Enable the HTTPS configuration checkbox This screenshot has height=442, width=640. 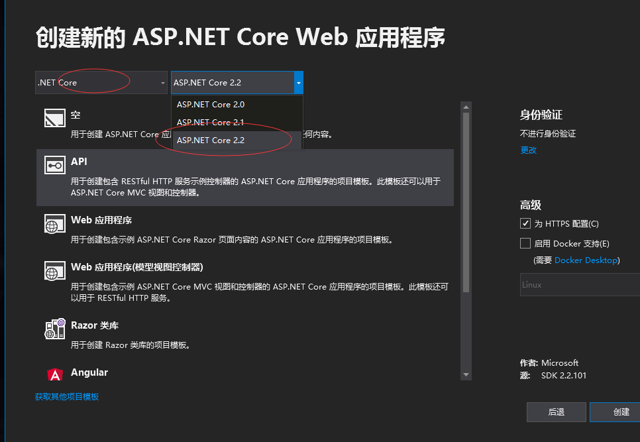(x=525, y=223)
